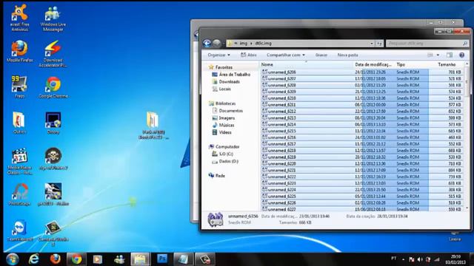Select file unnamed_6224
This screenshot has width=474, height=266.
[361, 190]
